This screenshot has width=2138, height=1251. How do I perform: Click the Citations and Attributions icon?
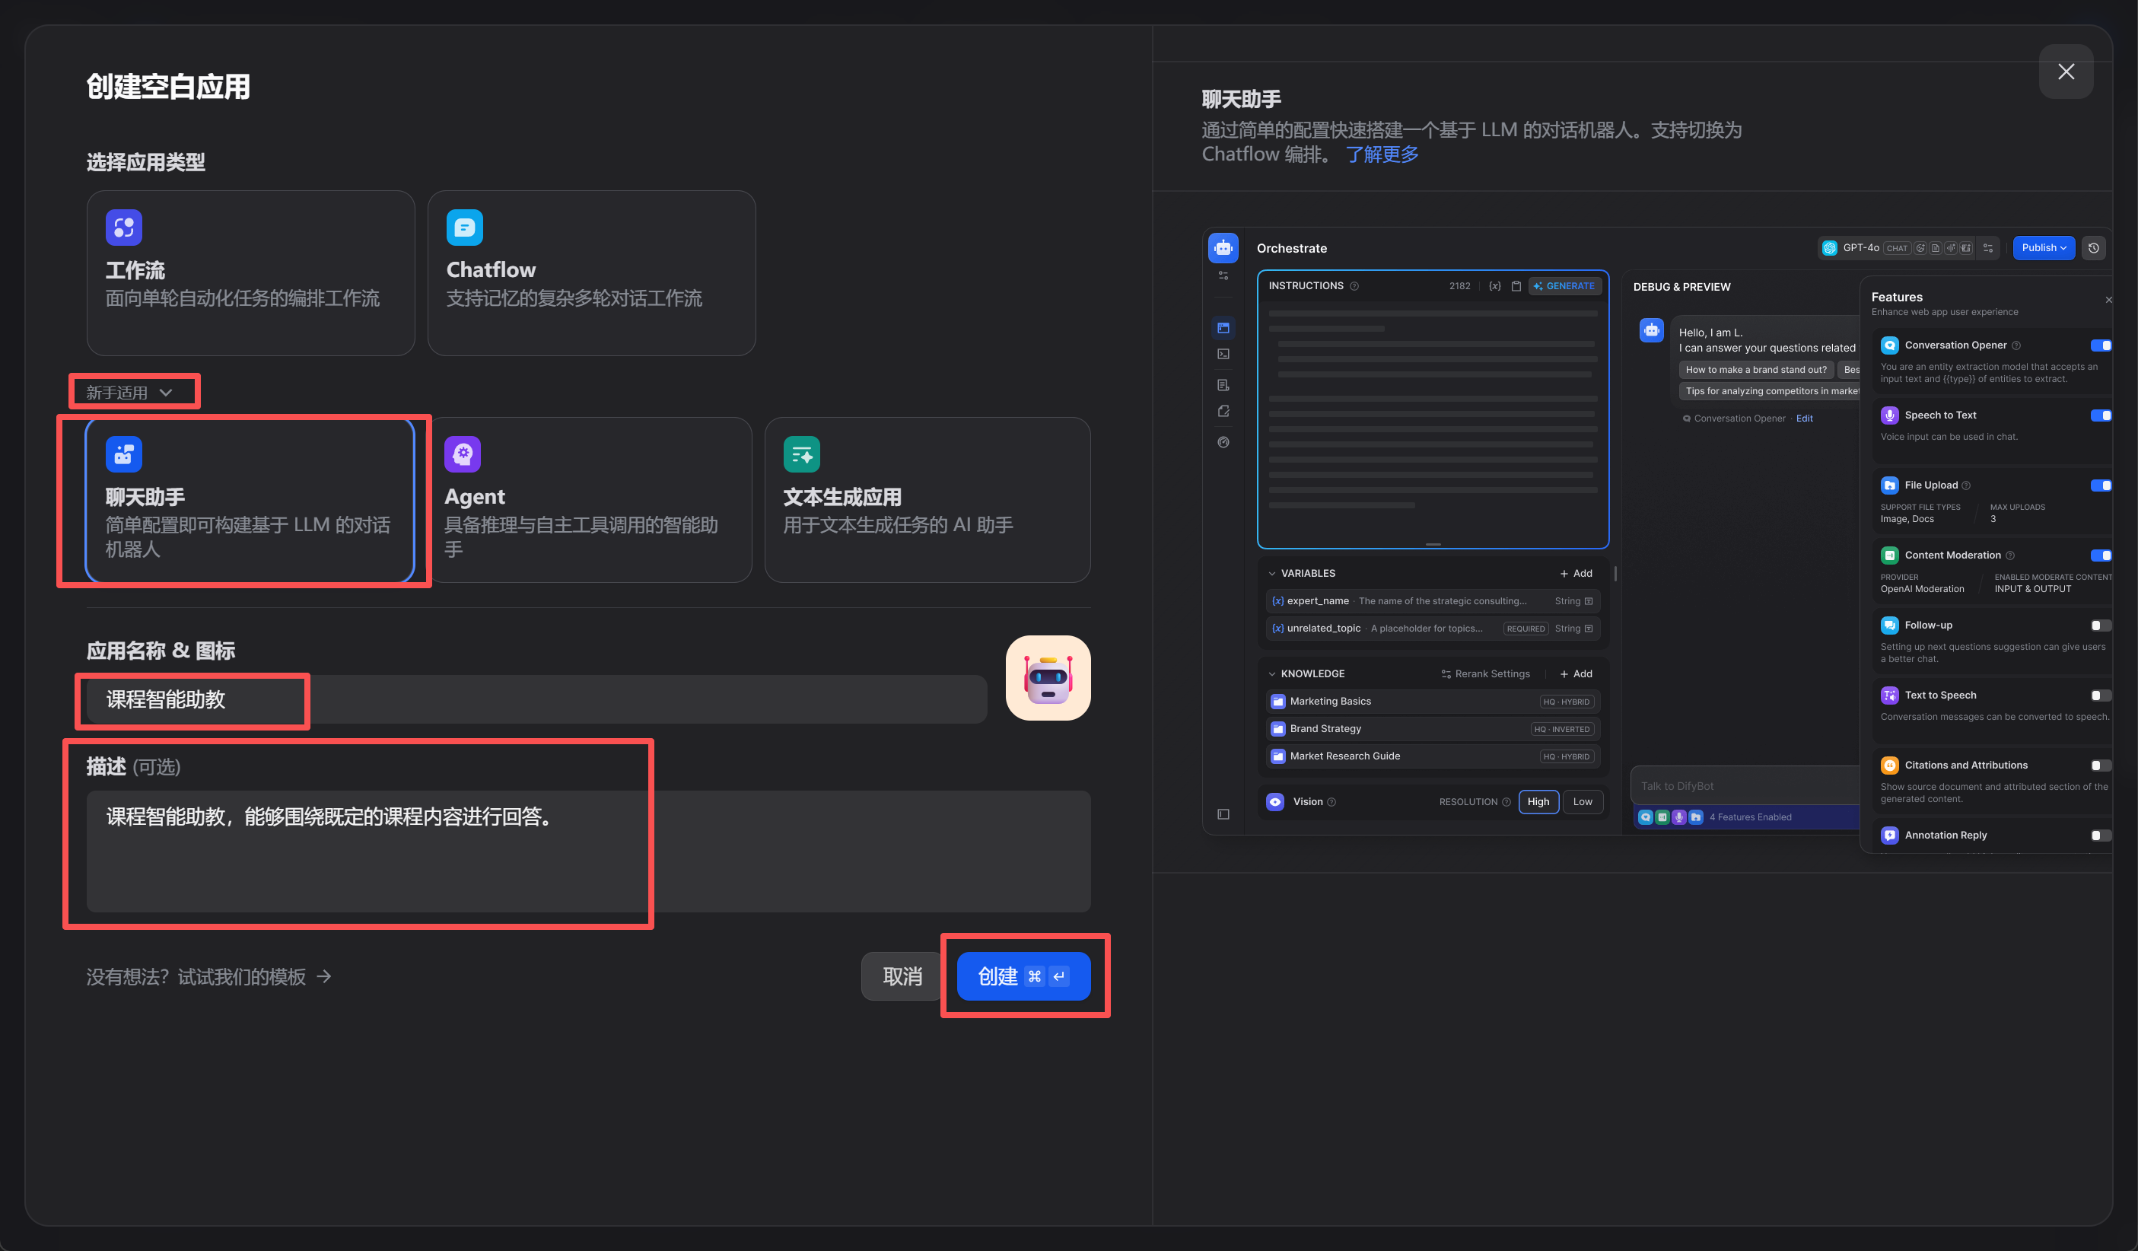[x=1889, y=766]
